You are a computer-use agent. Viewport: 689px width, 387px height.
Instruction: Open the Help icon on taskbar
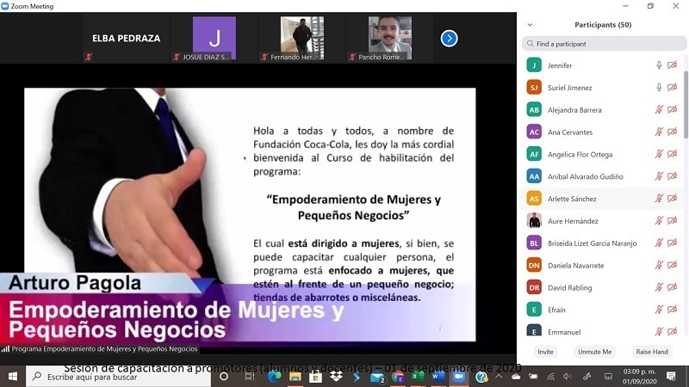click(x=481, y=377)
